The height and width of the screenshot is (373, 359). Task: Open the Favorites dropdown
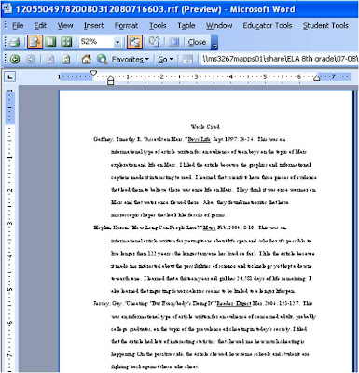(131, 59)
